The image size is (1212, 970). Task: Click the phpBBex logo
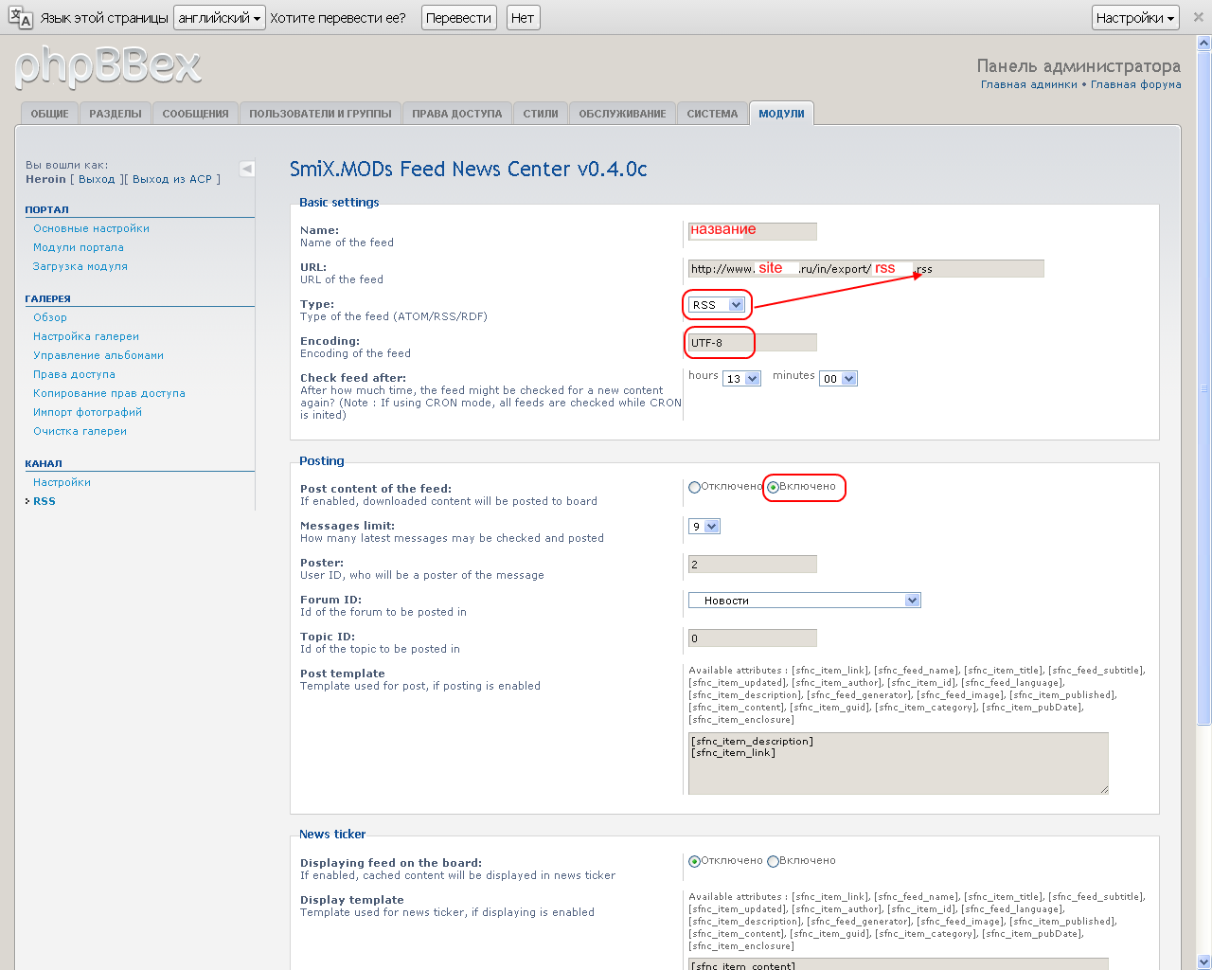(x=108, y=66)
